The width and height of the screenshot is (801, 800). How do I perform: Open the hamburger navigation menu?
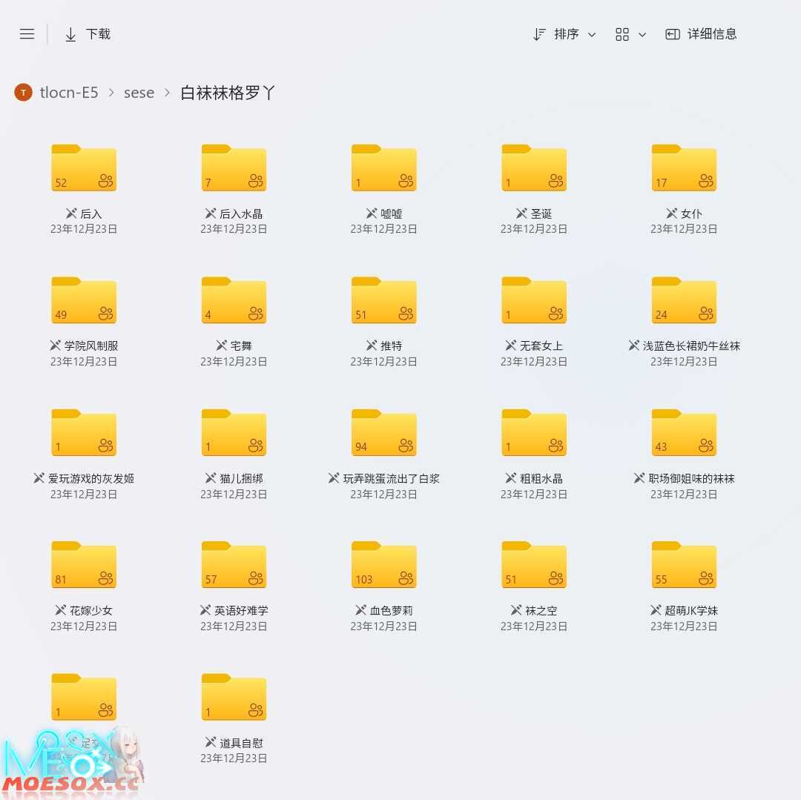tap(27, 33)
